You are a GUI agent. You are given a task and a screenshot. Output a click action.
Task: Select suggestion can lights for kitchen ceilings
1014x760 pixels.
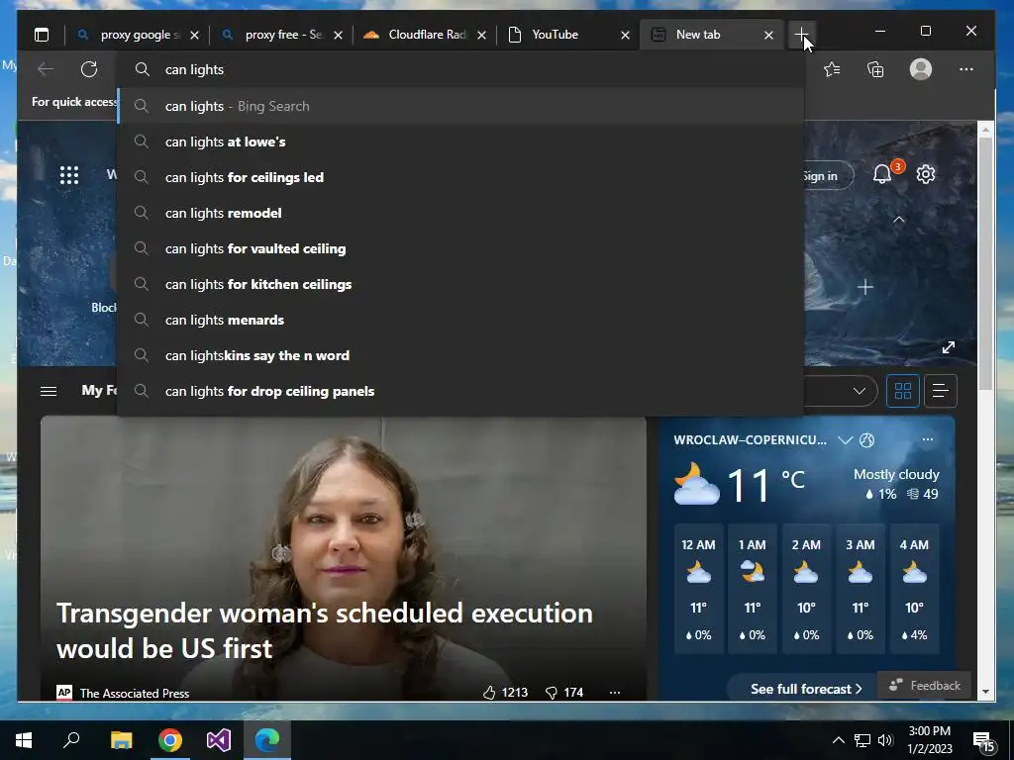(460, 284)
